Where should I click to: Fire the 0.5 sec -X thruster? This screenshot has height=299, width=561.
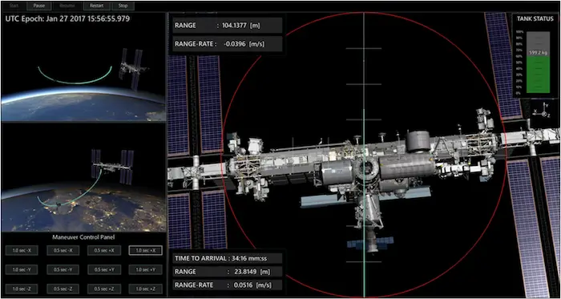coord(63,251)
